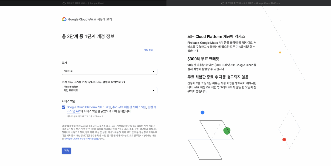Image resolution: width=331 pixels, height=166 pixels.
Task: Switch to the 총 3단계 중 1단계 무료 체험판 tab
Action: 249,3
